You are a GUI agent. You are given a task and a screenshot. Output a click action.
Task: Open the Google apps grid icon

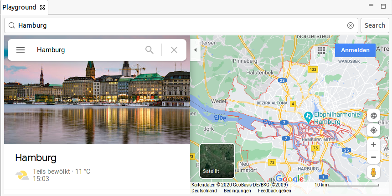click(x=321, y=50)
